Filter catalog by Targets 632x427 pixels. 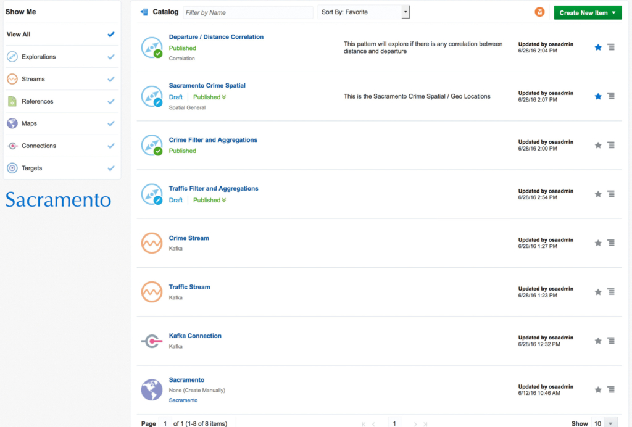pyautogui.click(x=62, y=168)
